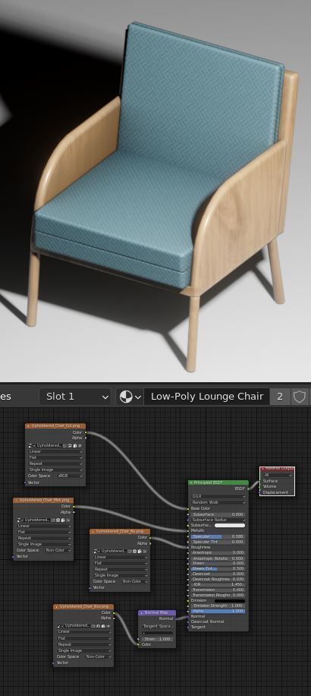Adjust the Emission Strength 1.000 field
The height and width of the screenshot is (696, 311).
point(218,606)
